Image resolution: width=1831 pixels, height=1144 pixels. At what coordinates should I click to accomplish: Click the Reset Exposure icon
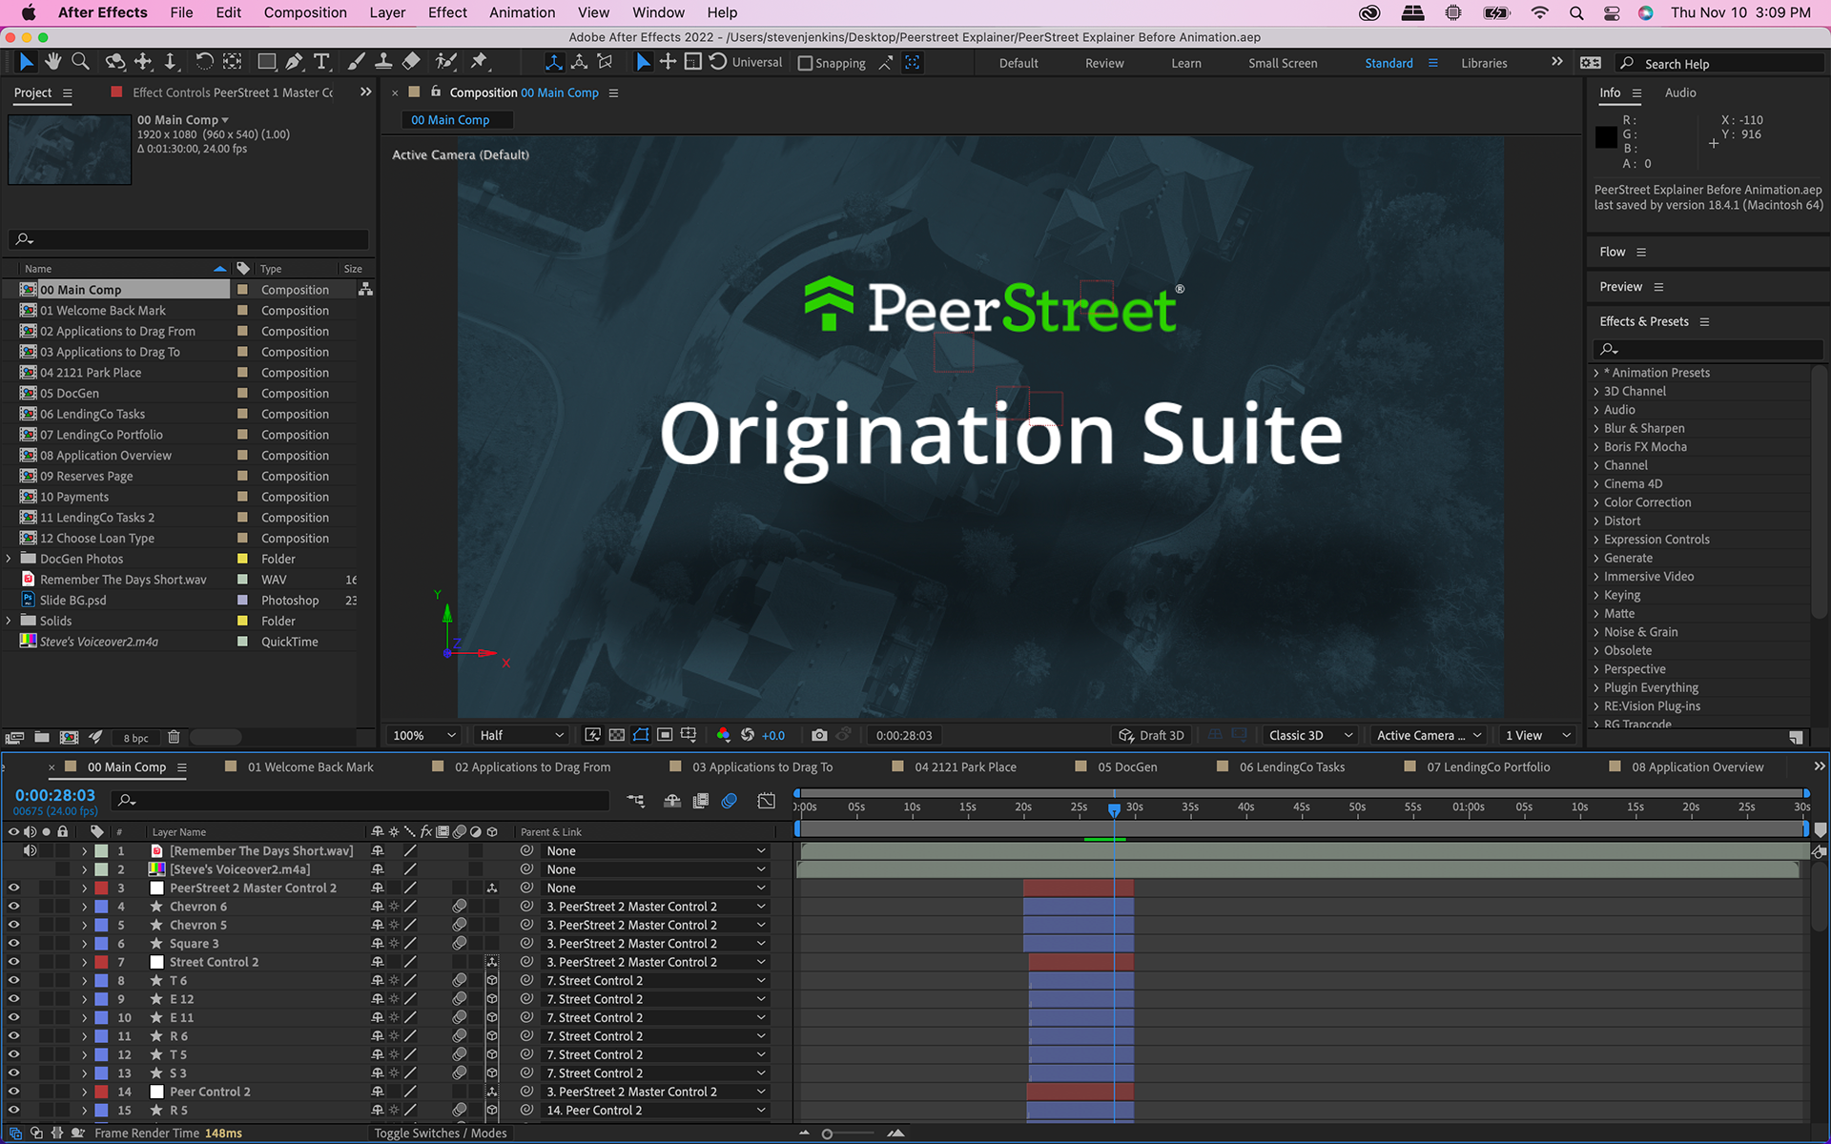(x=748, y=735)
